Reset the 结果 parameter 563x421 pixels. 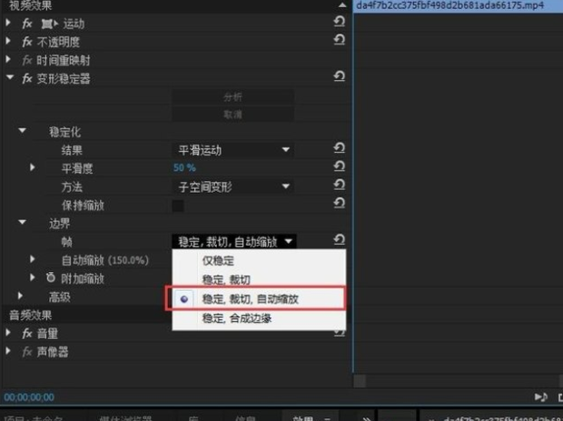[339, 148]
